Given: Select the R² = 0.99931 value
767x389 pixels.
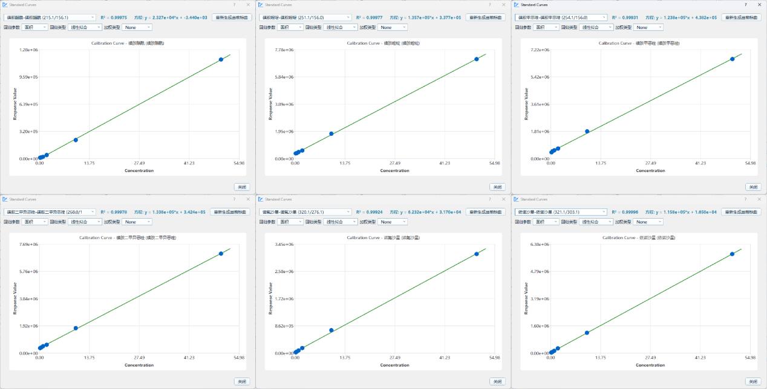Looking at the screenshot, I should 625,18.
